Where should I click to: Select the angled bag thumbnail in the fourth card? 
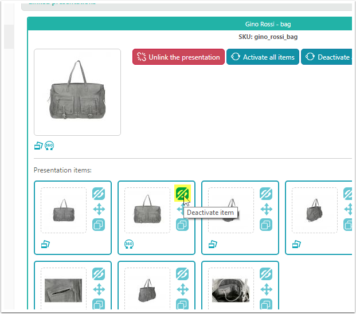[x=315, y=210]
